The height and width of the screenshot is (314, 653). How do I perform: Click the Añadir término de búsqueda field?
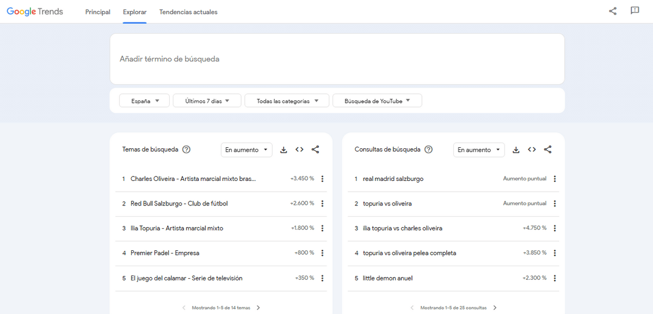click(x=337, y=59)
